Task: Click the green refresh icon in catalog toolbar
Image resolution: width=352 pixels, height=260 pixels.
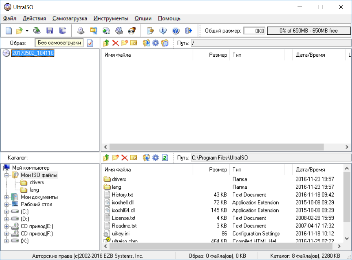Action: (165, 158)
